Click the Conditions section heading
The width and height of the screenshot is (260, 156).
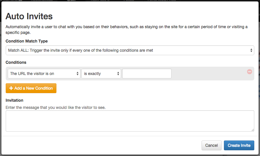[x=16, y=62]
